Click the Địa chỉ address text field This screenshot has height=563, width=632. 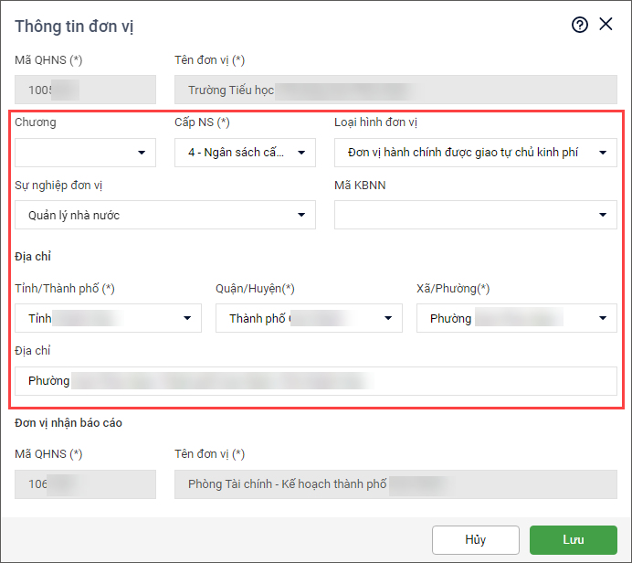(316, 381)
